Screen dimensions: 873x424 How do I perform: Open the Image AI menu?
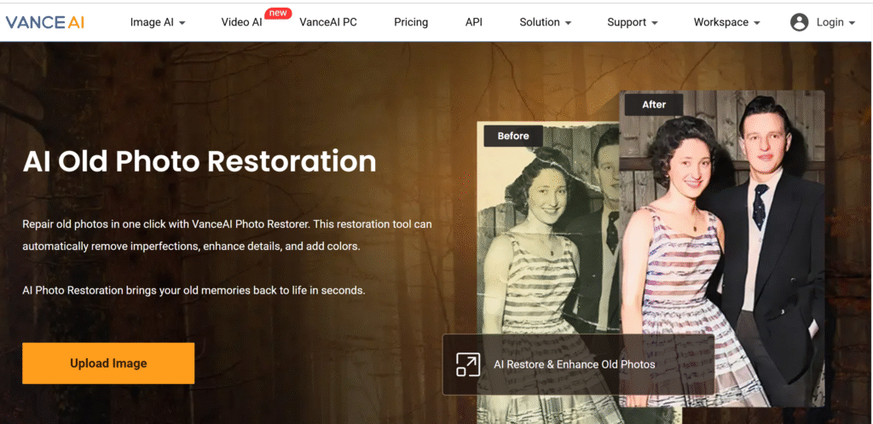[152, 22]
